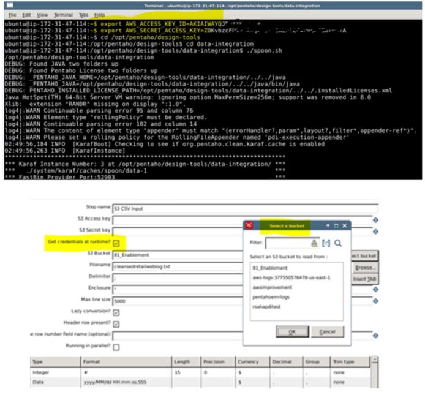Toggle the regex filter bracket icon
This screenshot has width=425, height=400.
click(326, 243)
